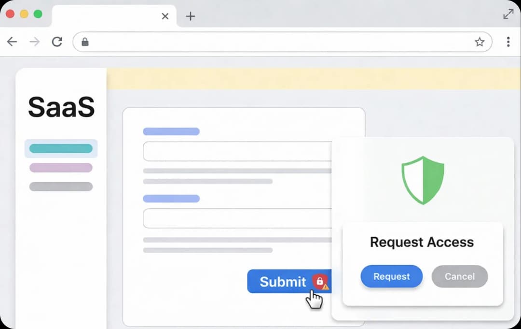This screenshot has width=521, height=329.
Task: Dismiss the dialog with the Cancel button
Action: (x=460, y=276)
